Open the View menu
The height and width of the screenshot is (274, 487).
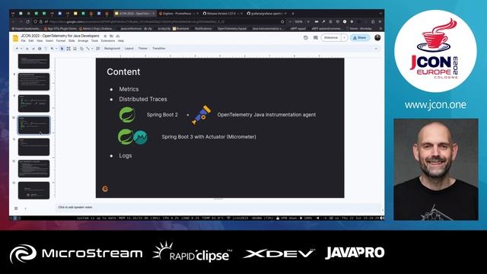click(x=40, y=40)
